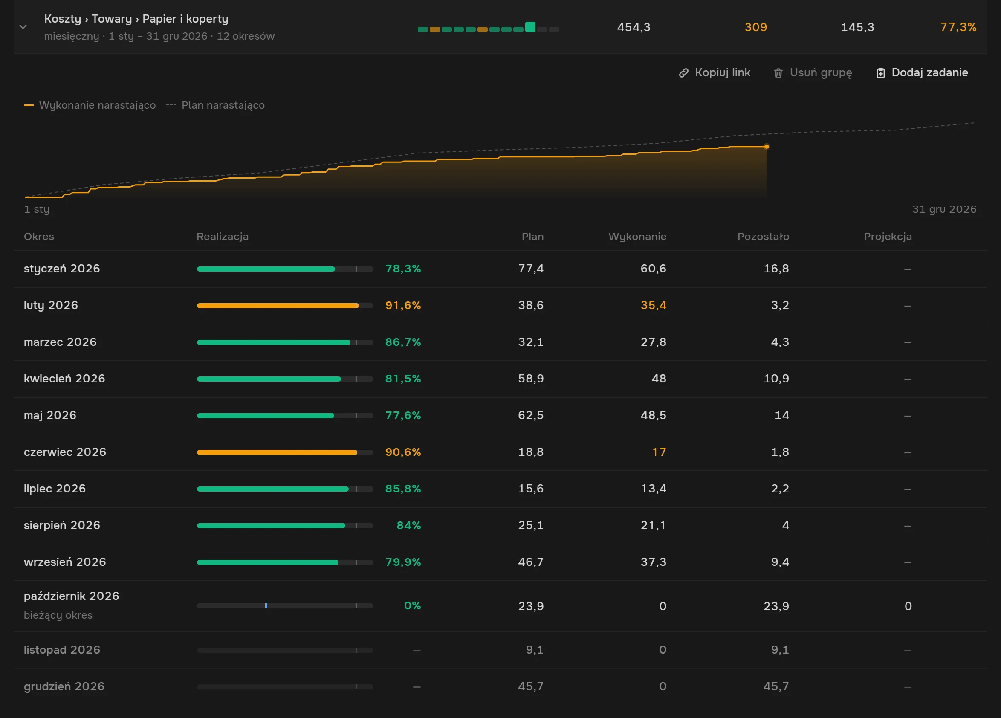
Task: Select the listopad 2026 row label
Action: 62,649
